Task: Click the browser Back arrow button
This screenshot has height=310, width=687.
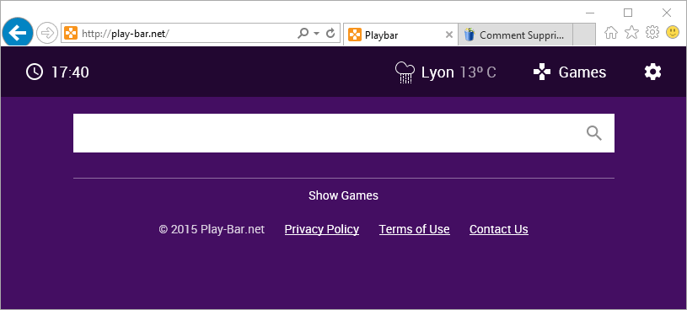Action: click(x=18, y=33)
